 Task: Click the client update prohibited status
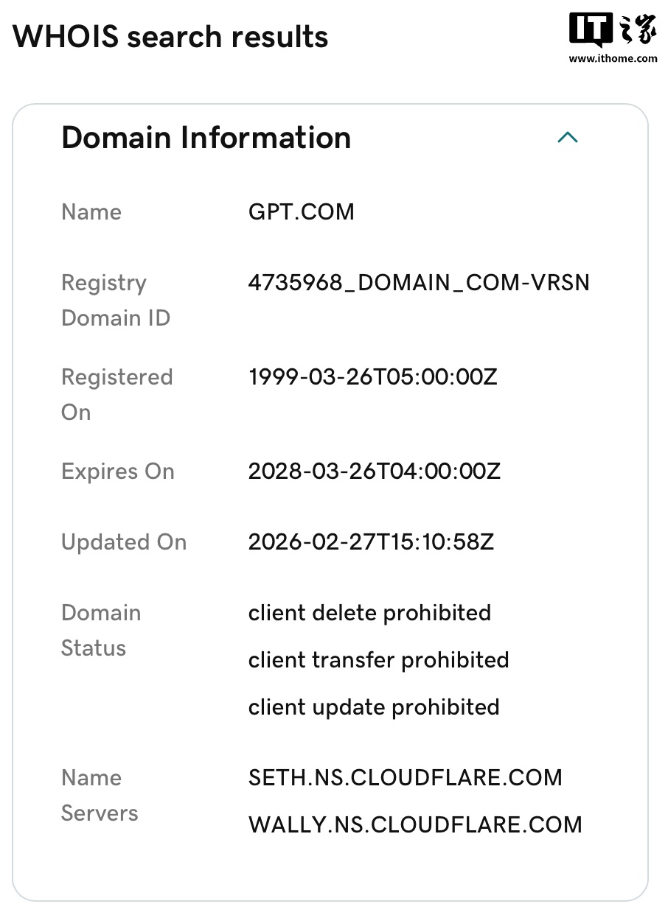pyautogui.click(x=374, y=707)
